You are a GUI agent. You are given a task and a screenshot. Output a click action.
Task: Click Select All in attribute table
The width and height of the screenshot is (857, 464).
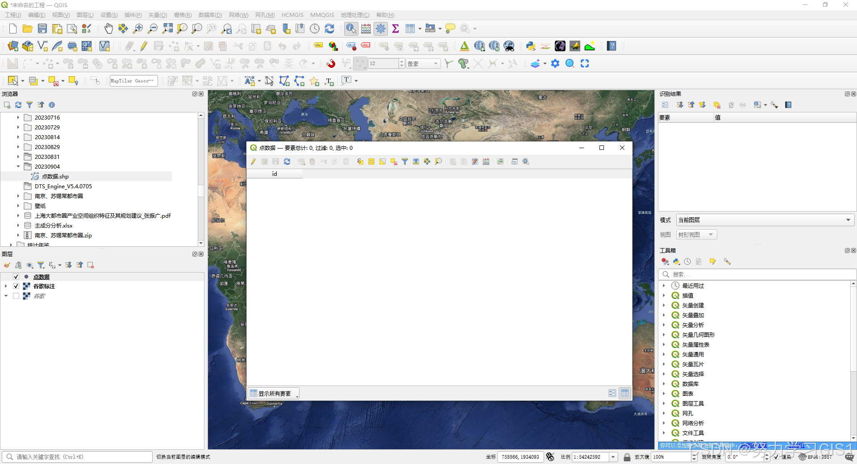371,162
